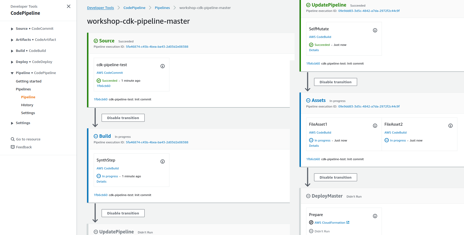
Task: Click the Feedback icon
Action: click(x=13, y=147)
